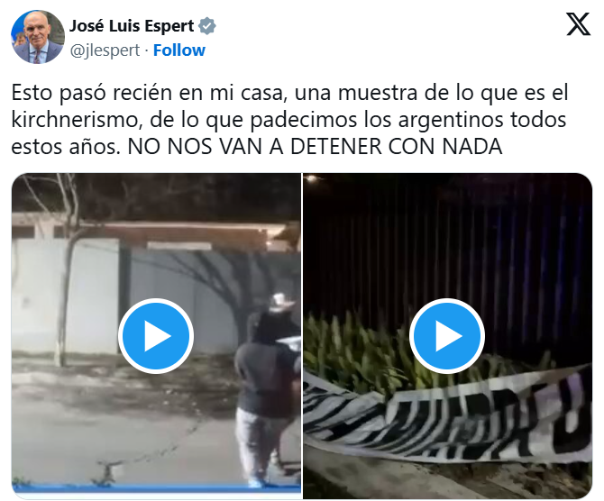Viewport: 604px width, 501px height.
Task: Open the X logo link
Action: tap(578, 23)
